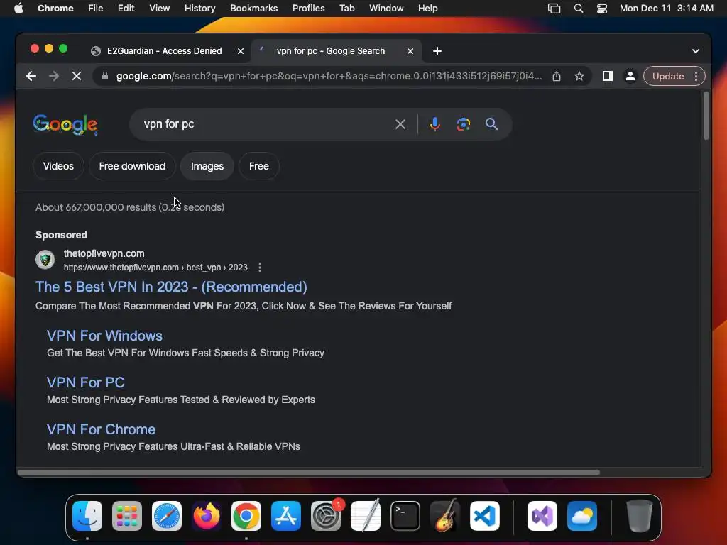Open Terminal from the Dock
The image size is (727, 545).
pyautogui.click(x=405, y=516)
